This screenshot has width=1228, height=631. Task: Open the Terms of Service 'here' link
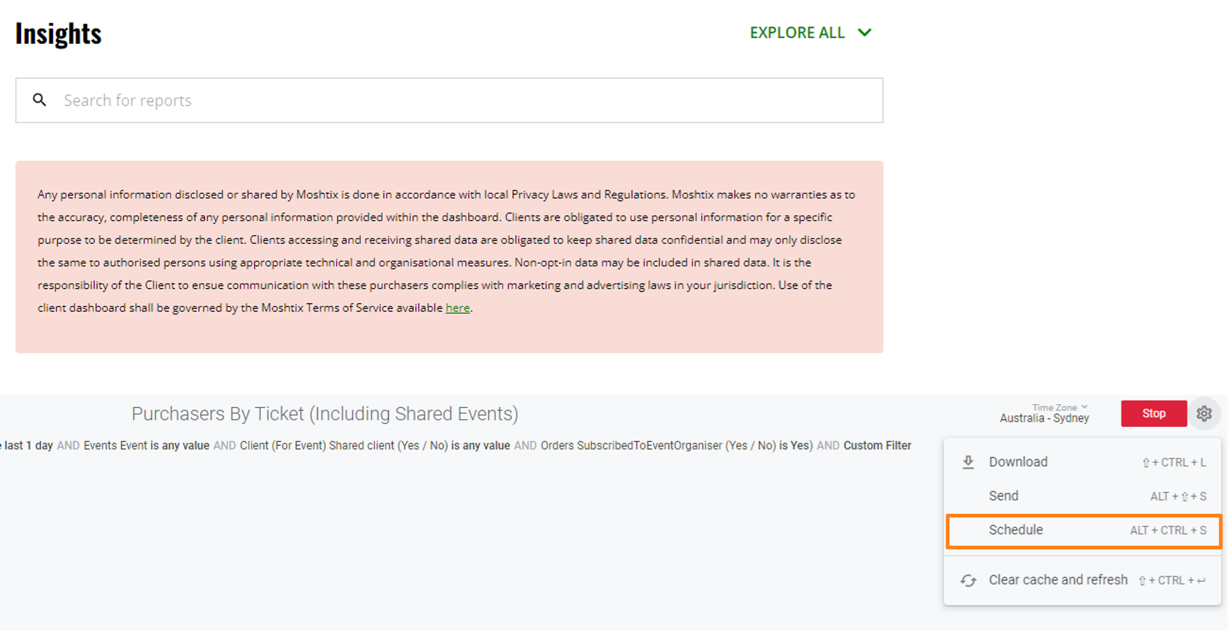[457, 308]
